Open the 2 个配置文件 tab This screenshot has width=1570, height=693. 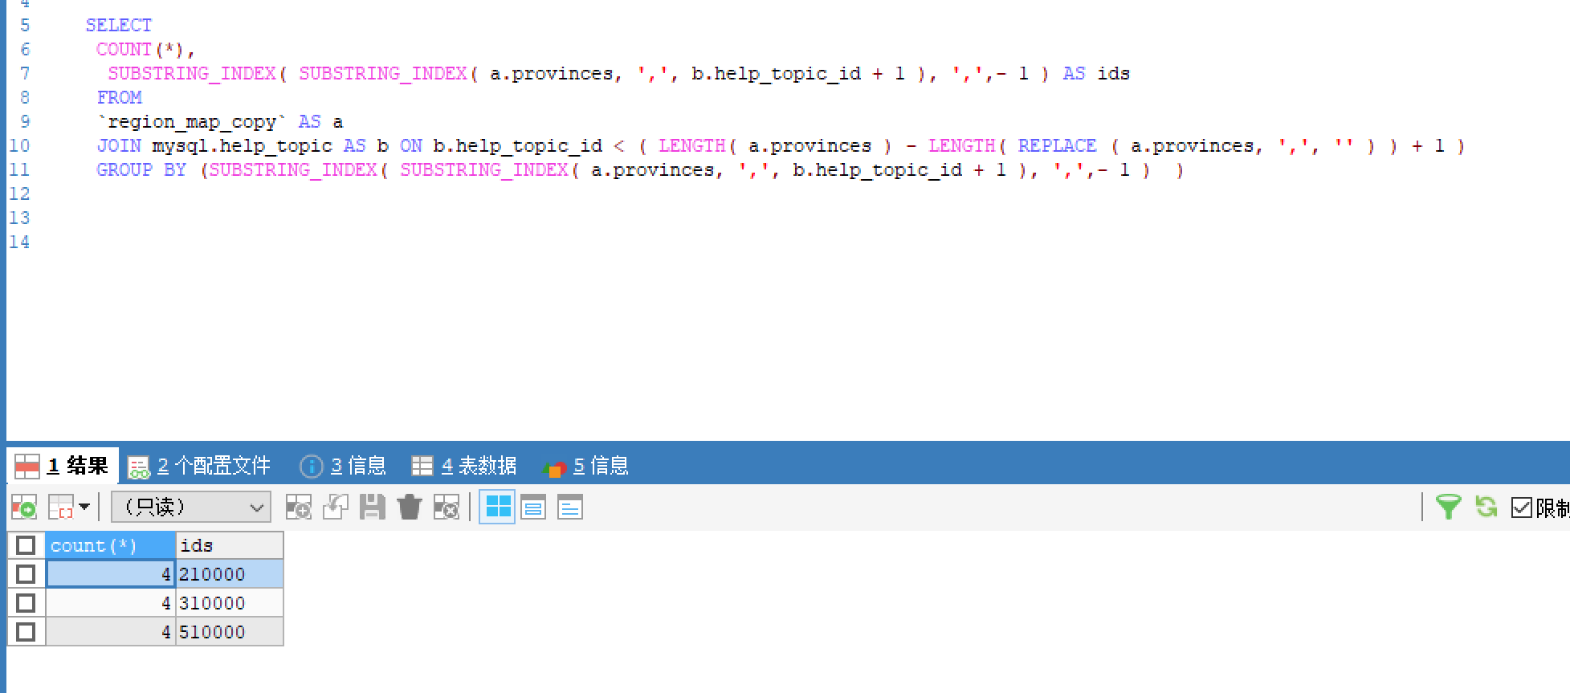tap(199, 466)
